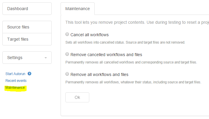Click the 'whatever their status' description line

133,82
